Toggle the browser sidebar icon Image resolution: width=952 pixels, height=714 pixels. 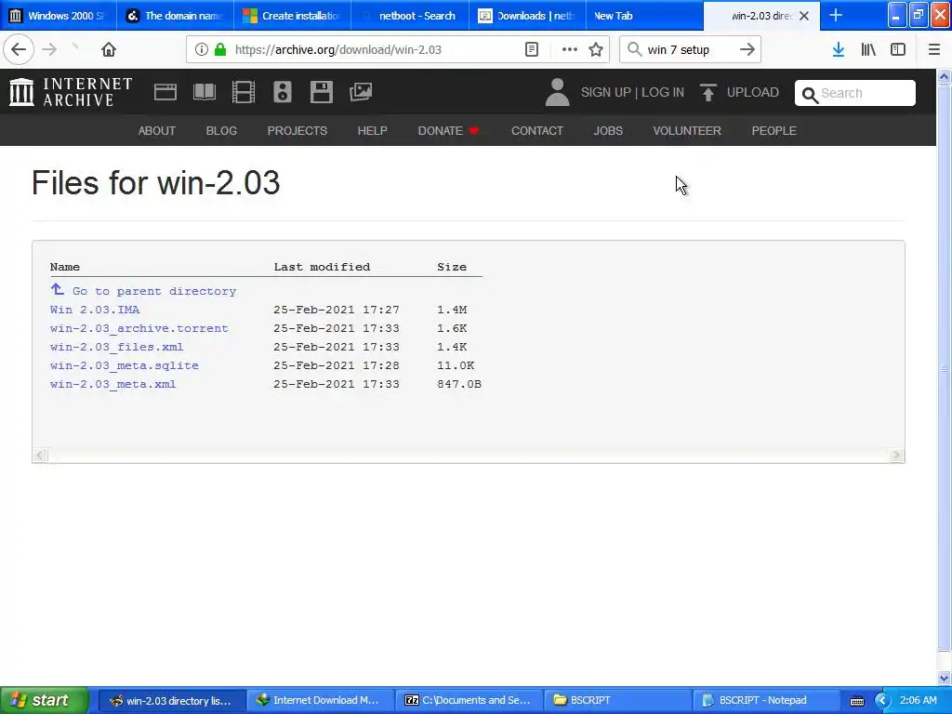[x=898, y=50]
